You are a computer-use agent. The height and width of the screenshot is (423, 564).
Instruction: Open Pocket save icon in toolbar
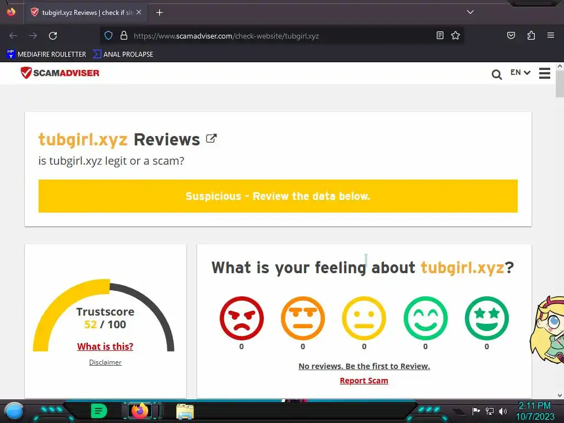tap(511, 35)
